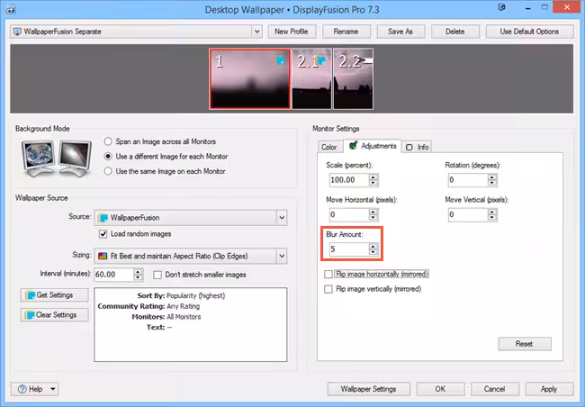585x407 pixels.
Task: Choose Use the same Image on each Monitor
Action: pos(109,170)
